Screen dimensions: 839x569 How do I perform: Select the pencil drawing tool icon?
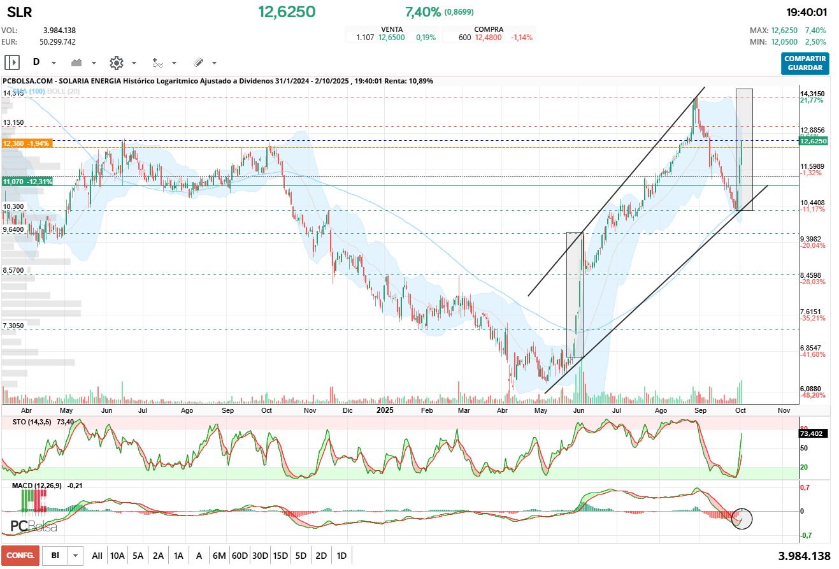tap(198, 62)
